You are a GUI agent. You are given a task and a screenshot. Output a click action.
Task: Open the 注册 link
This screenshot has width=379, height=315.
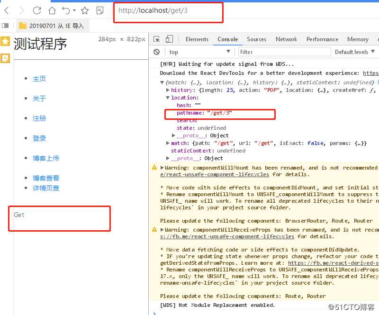pyautogui.click(x=39, y=118)
